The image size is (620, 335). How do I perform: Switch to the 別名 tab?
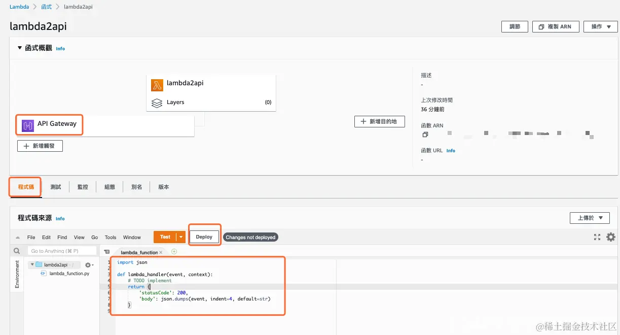coord(136,187)
